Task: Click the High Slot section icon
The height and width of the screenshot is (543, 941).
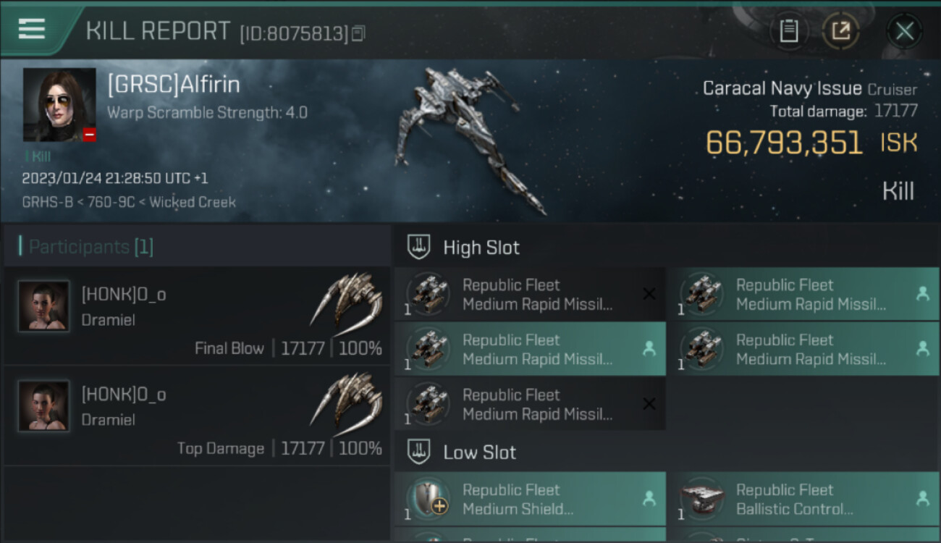Action: (x=419, y=247)
